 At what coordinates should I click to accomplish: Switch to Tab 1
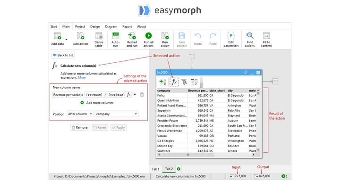coord(155,169)
